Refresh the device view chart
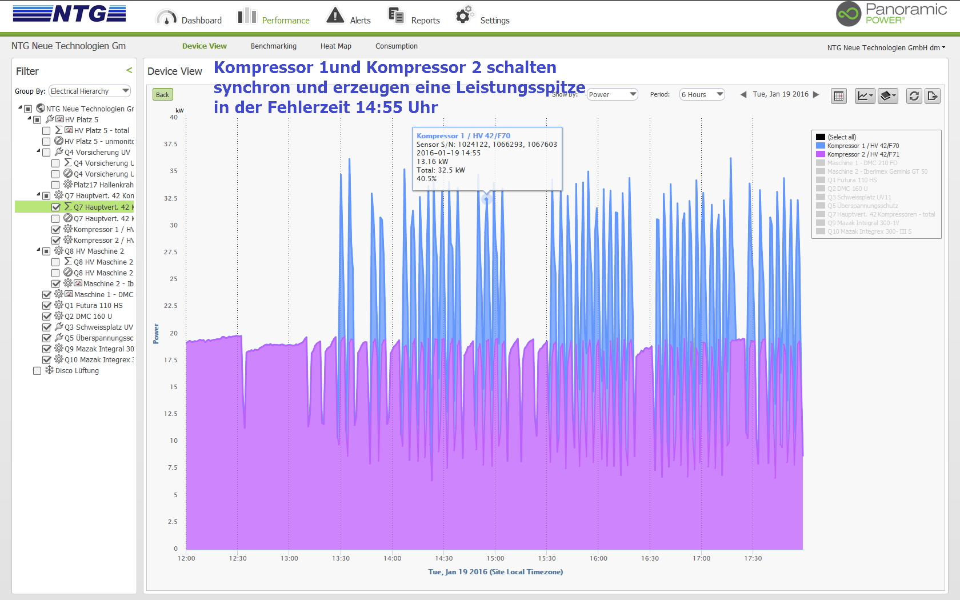 tap(914, 96)
